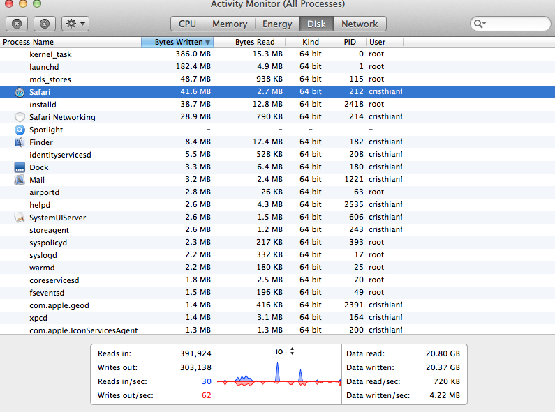Image resolution: width=555 pixels, height=412 pixels.
Task: Sort by User column header
Action: [x=385, y=42]
